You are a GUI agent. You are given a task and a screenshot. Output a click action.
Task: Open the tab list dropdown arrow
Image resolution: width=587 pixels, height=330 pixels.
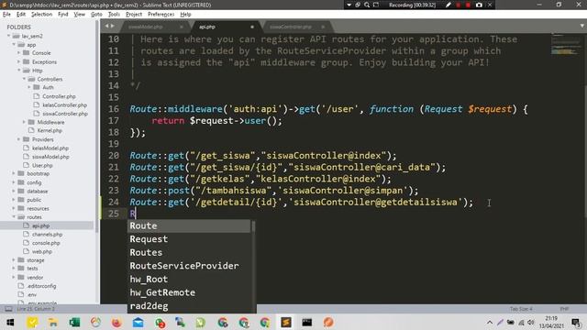point(581,26)
